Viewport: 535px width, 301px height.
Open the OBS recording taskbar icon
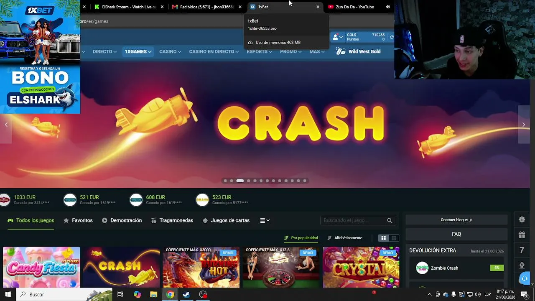pyautogui.click(x=203, y=294)
